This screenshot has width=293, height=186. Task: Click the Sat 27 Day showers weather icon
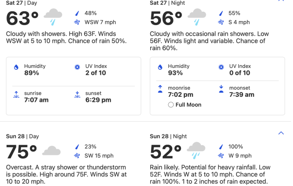click(x=54, y=17)
